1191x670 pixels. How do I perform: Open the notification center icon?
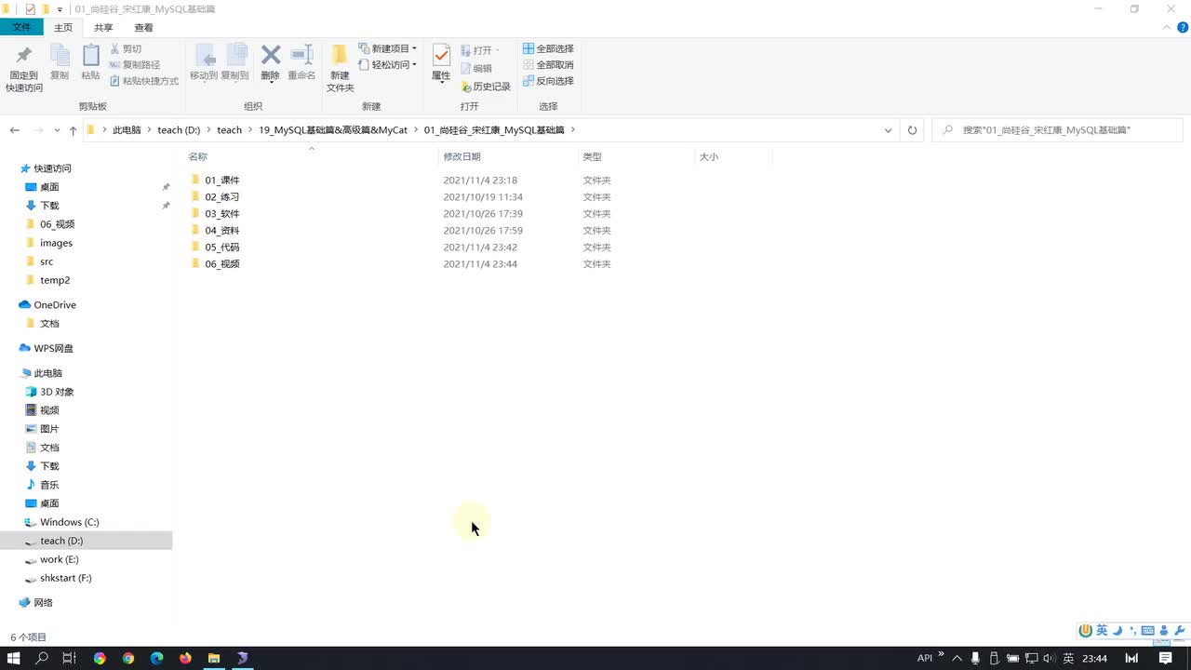click(1165, 658)
